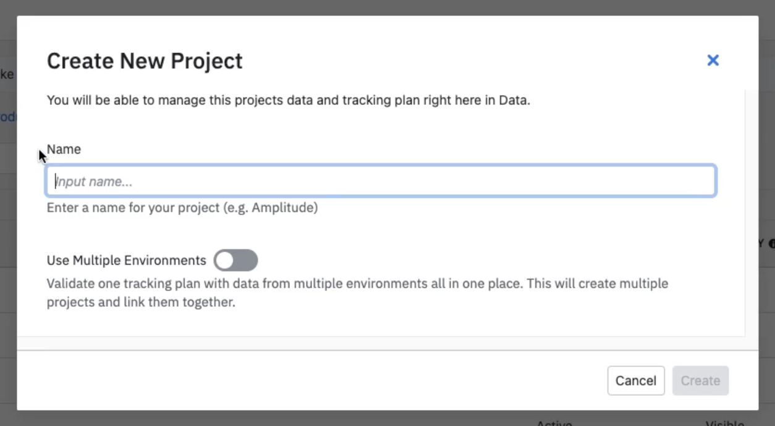Click the "Input name..." placeholder text
This screenshot has height=426, width=775.
coord(94,182)
